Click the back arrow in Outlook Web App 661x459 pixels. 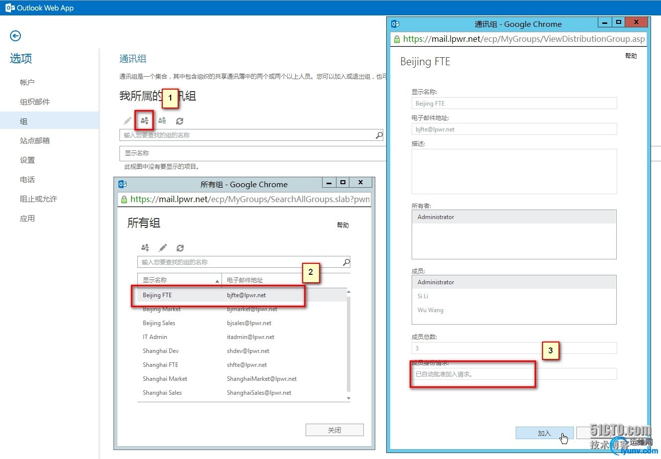pyautogui.click(x=15, y=36)
